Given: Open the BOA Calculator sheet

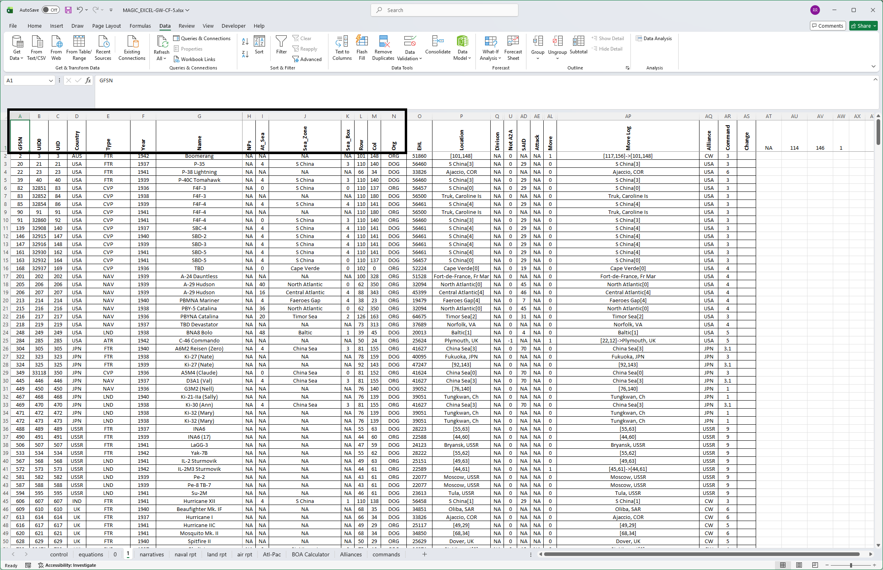Looking at the screenshot, I should 310,554.
